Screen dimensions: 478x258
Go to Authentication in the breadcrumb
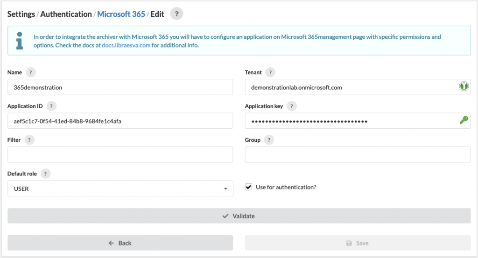(66, 14)
